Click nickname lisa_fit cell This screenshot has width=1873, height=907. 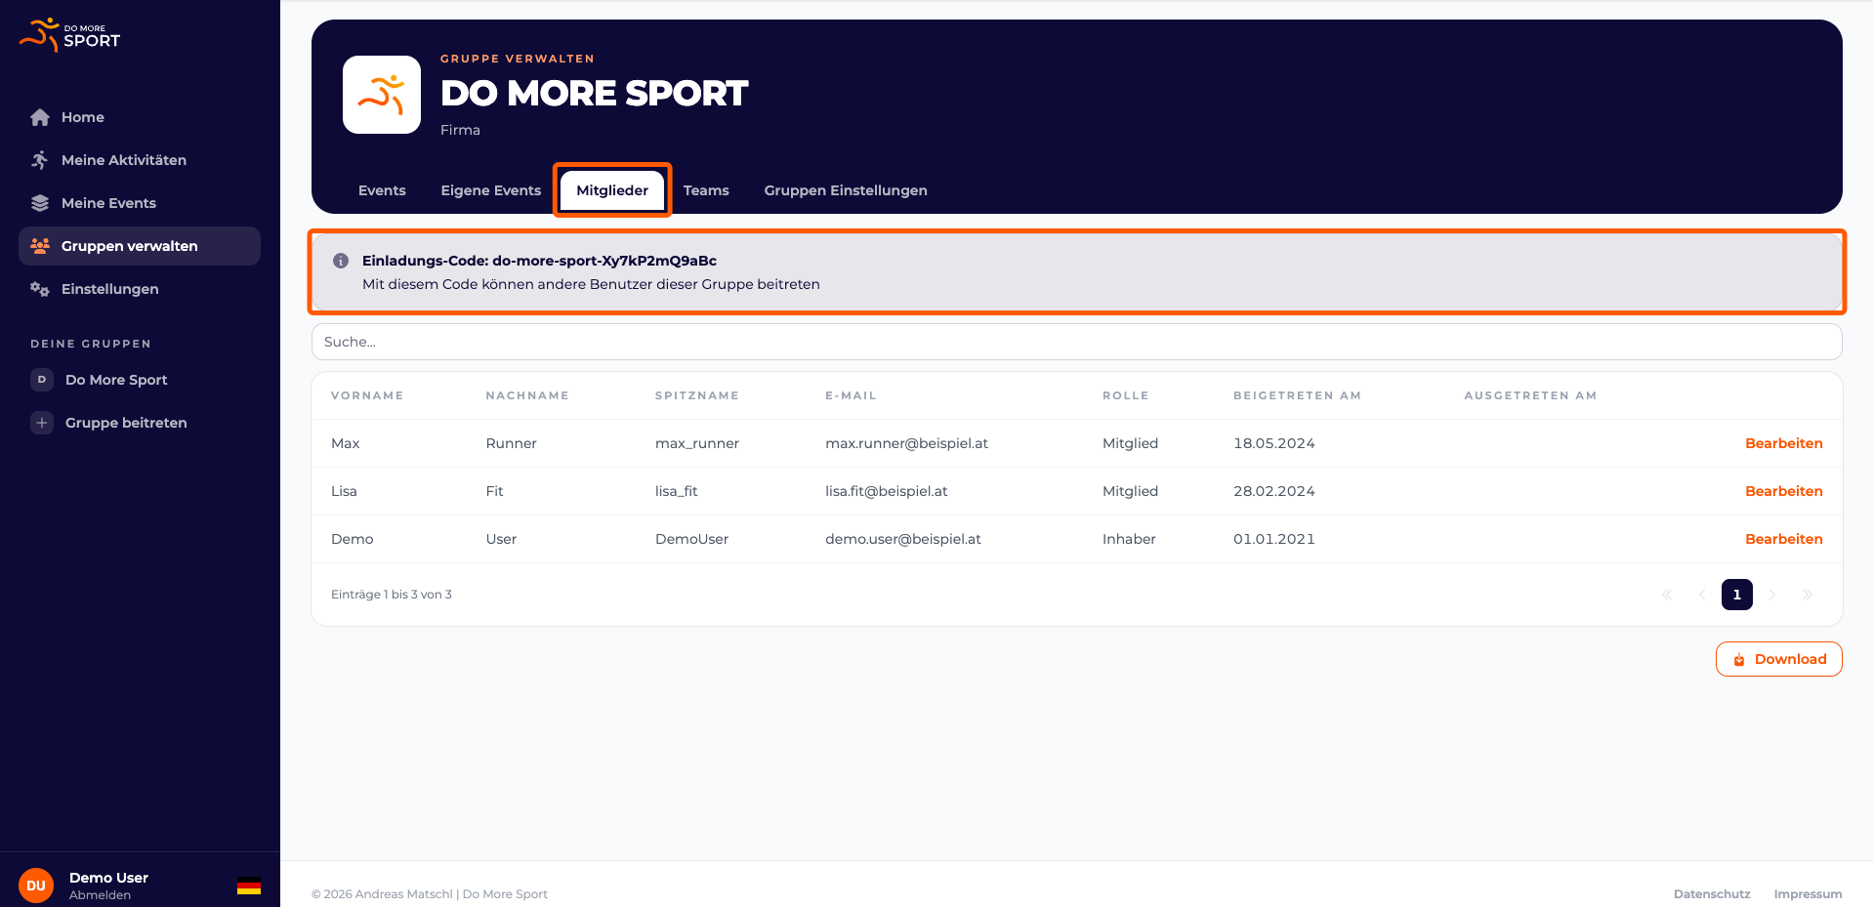[x=676, y=491]
